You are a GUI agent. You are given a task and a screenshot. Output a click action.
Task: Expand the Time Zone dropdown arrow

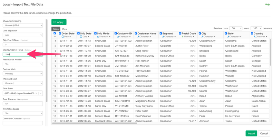pyautogui.click(x=41, y=93)
